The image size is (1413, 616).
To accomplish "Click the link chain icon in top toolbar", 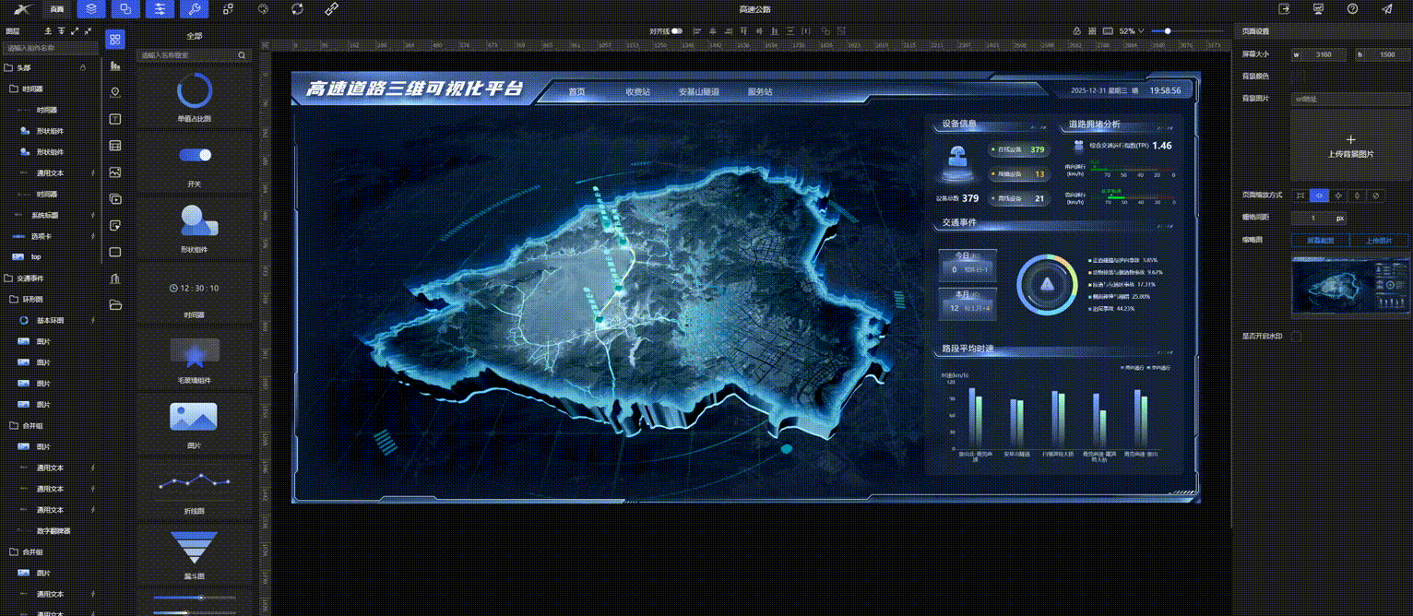I will (332, 9).
